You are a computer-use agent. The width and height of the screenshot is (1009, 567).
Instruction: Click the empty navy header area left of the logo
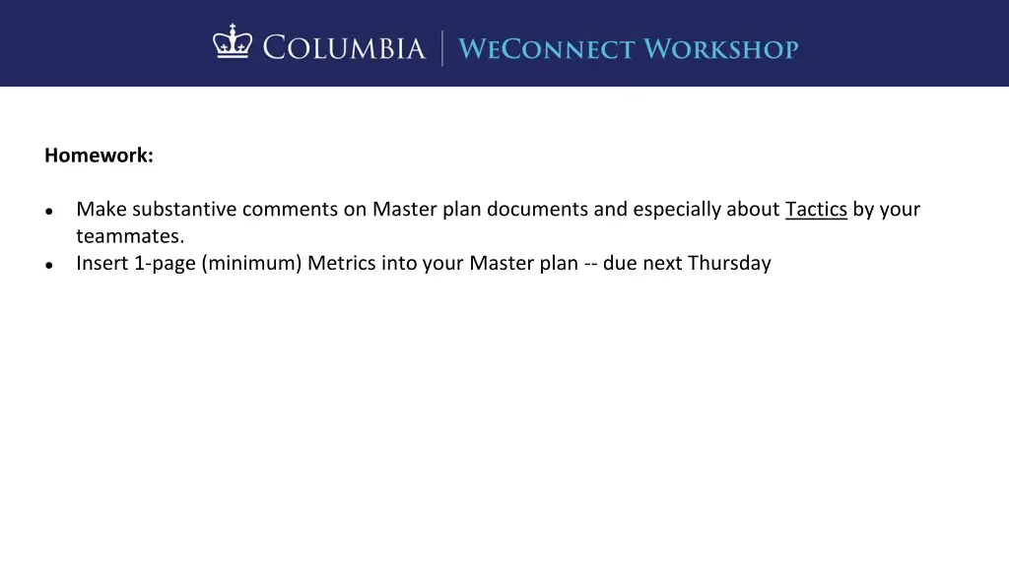point(102,43)
